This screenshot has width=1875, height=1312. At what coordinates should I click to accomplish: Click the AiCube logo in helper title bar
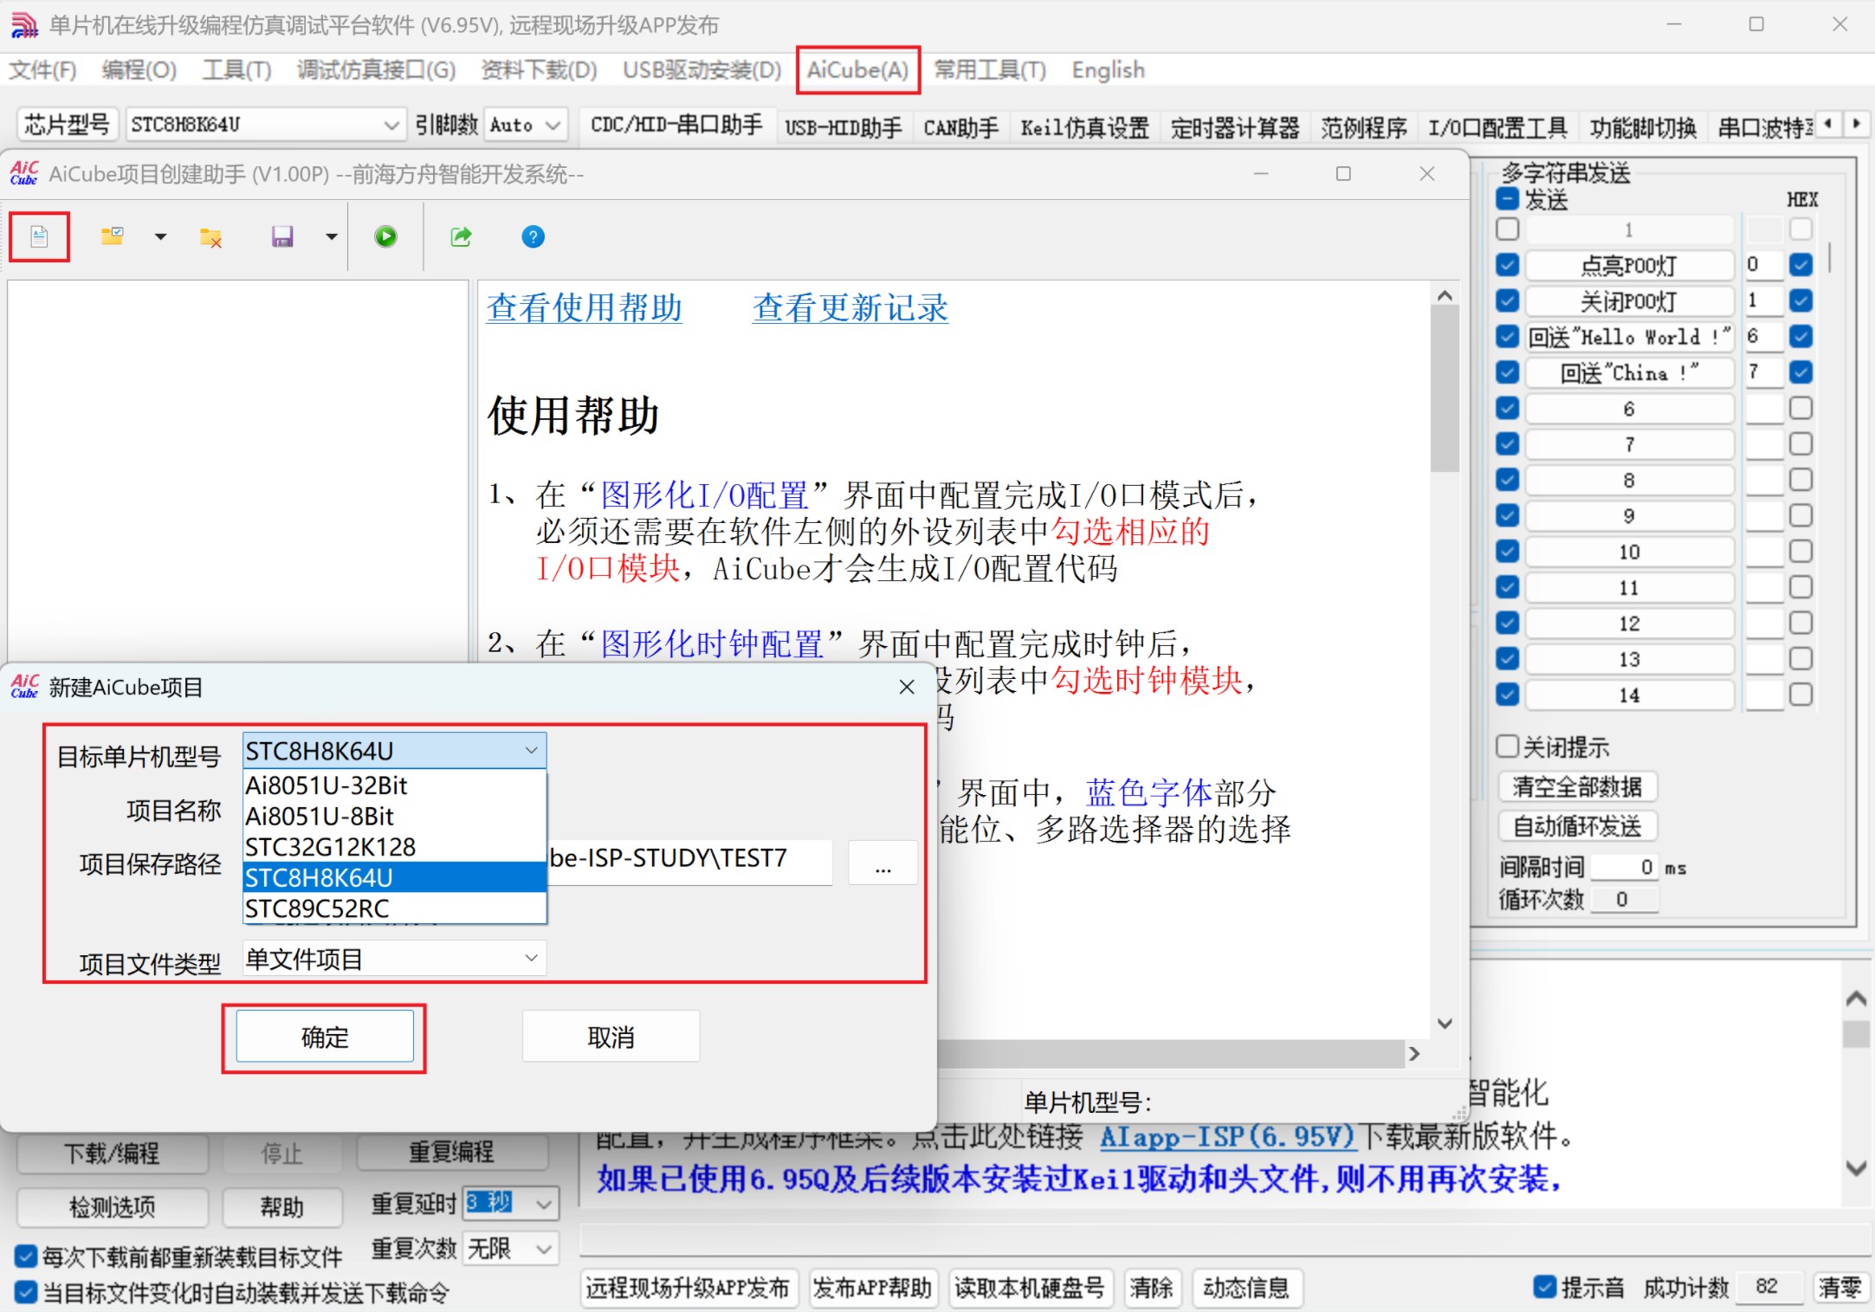coord(24,174)
